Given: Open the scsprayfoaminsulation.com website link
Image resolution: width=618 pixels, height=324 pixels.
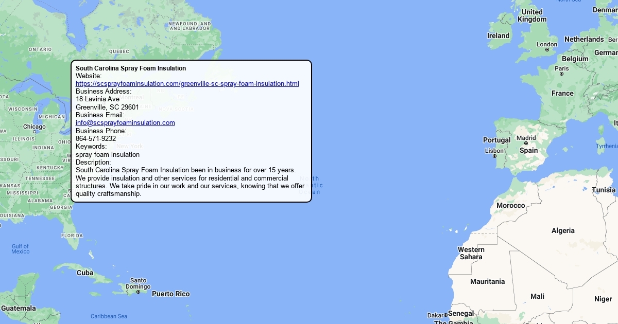Looking at the screenshot, I should tap(187, 84).
